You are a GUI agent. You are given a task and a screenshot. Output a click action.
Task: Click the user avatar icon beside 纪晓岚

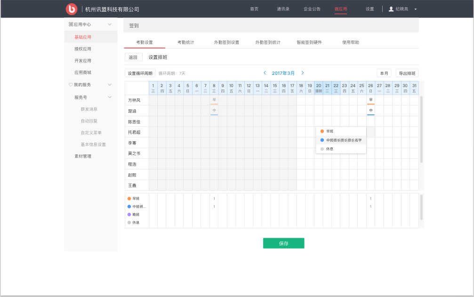coord(391,9)
